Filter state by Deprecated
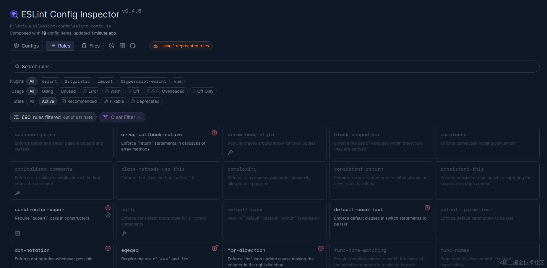The image size is (547, 268). click(145, 101)
